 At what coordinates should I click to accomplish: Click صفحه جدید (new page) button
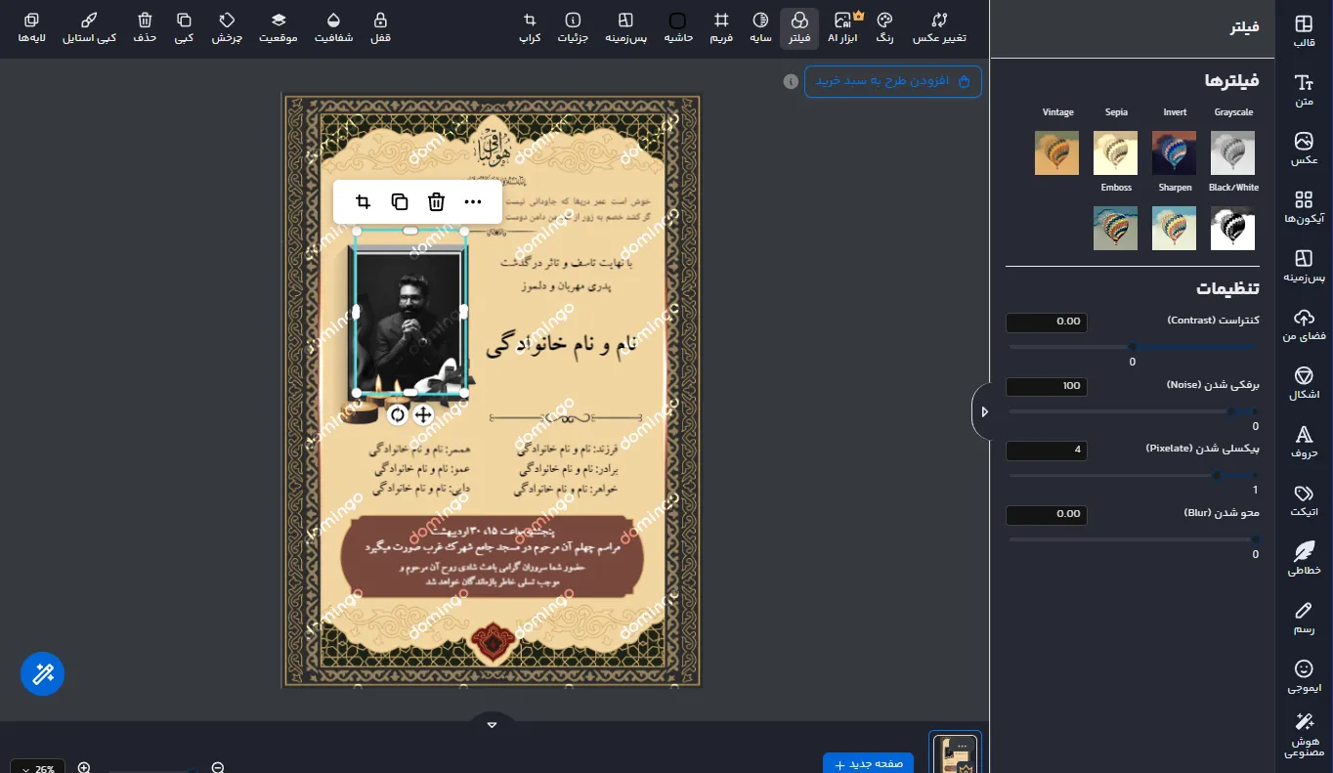coord(869,763)
